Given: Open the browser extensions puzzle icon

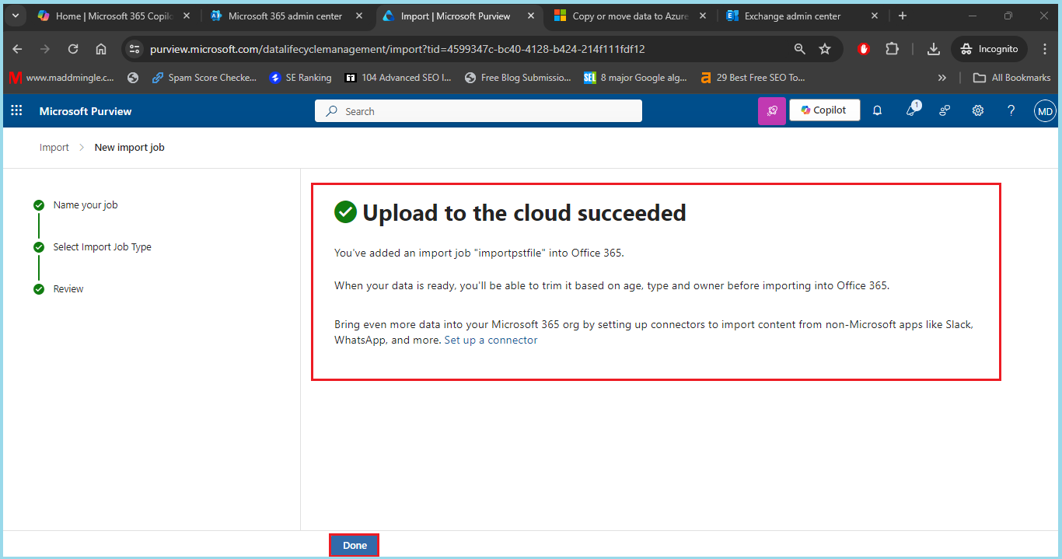Looking at the screenshot, I should 892,49.
